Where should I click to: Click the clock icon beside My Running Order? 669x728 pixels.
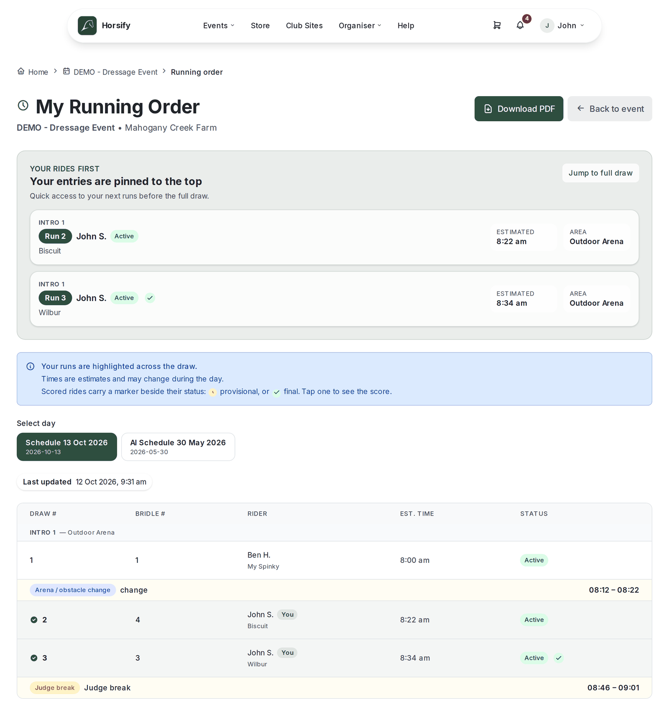[x=23, y=105]
